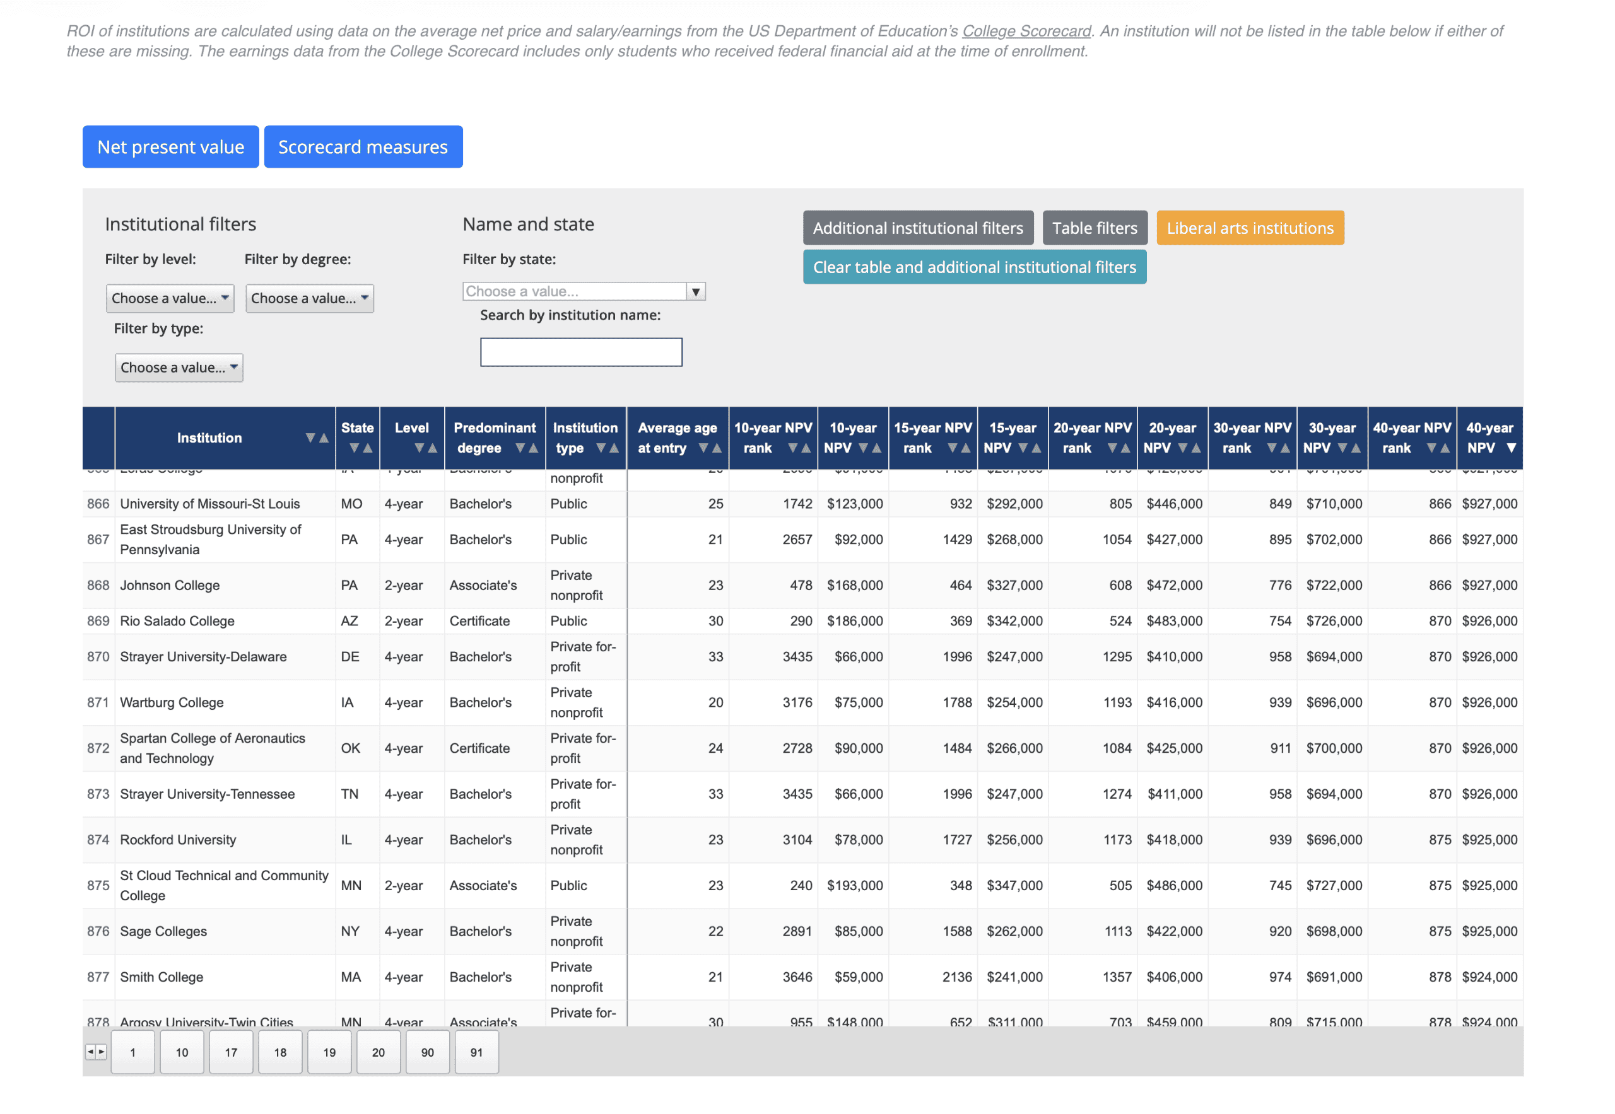Sort 40-year NPV rank descending
Image resolution: width=1615 pixels, height=1114 pixels.
(1432, 448)
